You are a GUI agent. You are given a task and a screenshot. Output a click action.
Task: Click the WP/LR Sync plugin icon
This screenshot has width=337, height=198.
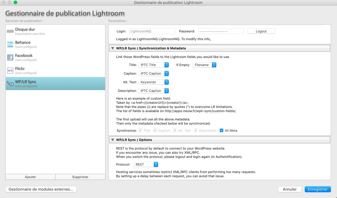coord(10,84)
